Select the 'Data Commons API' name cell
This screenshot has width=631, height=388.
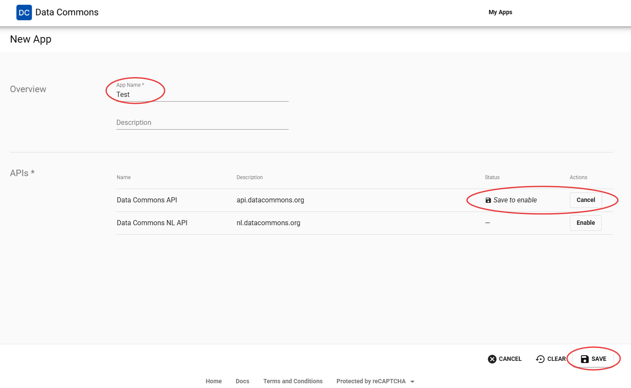(147, 200)
